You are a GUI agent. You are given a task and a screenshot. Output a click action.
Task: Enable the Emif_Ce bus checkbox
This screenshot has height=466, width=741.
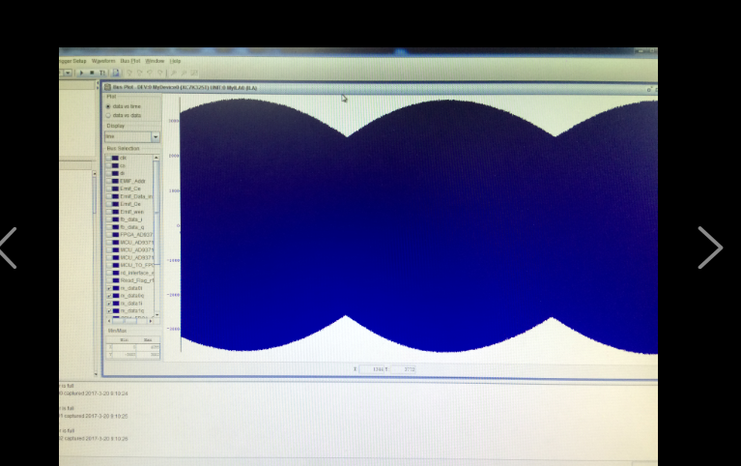point(108,189)
